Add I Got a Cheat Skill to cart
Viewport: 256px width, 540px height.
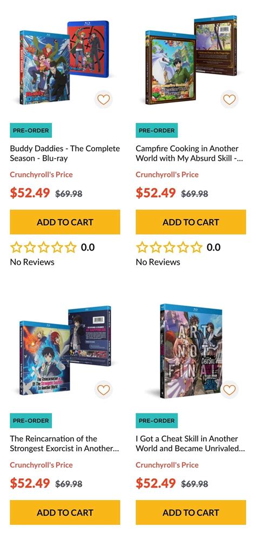point(191,512)
